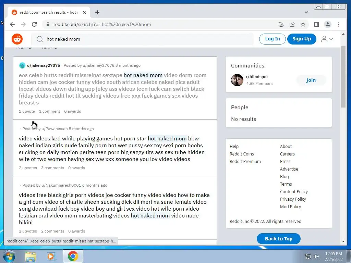
Task: Open the u/jakemay27075 profile link
Action: tap(44, 65)
